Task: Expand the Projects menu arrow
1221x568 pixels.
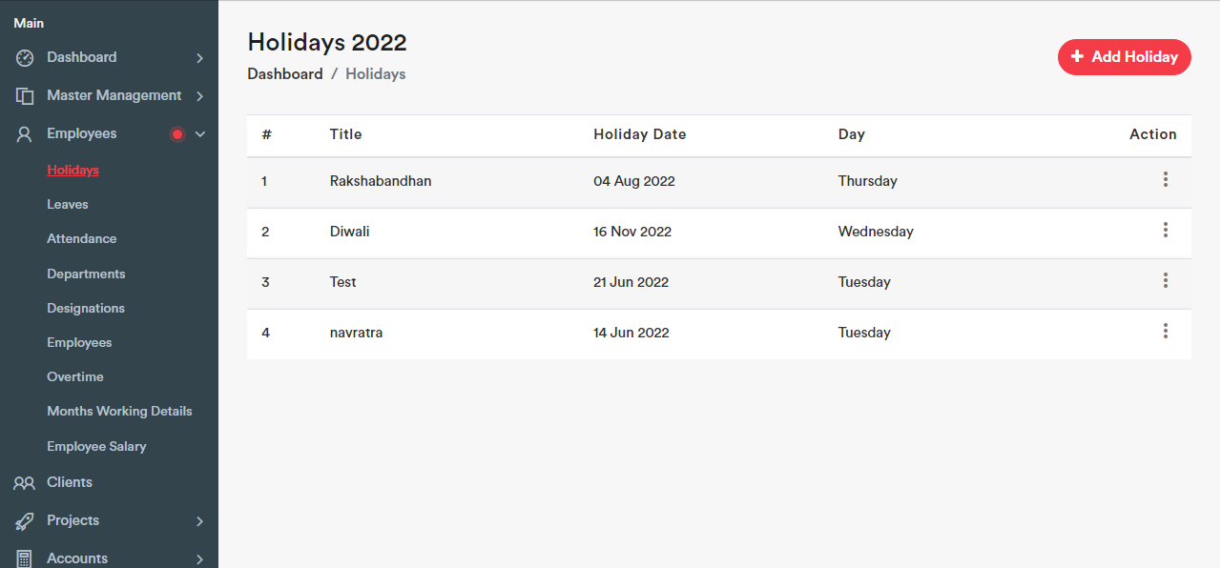Action: (199, 521)
